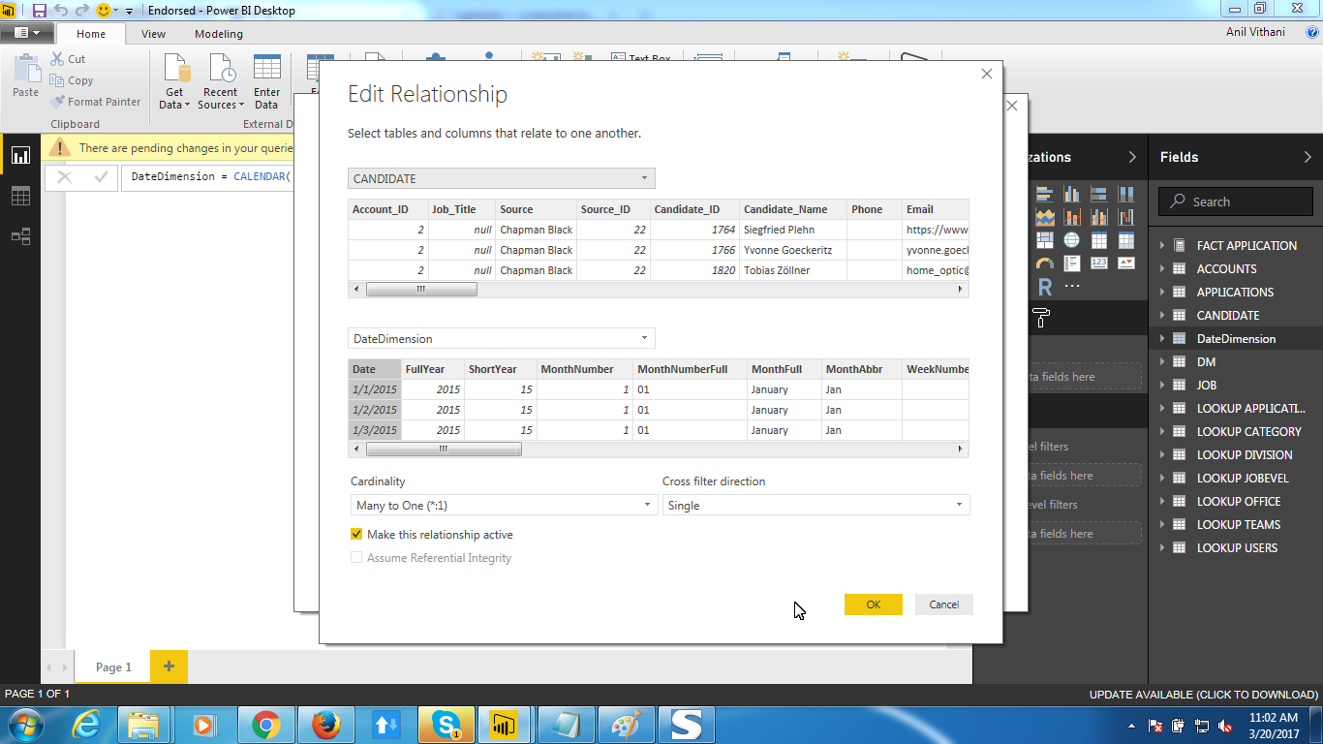Click the Save icon in title bar
1323x744 pixels.
coord(40,11)
